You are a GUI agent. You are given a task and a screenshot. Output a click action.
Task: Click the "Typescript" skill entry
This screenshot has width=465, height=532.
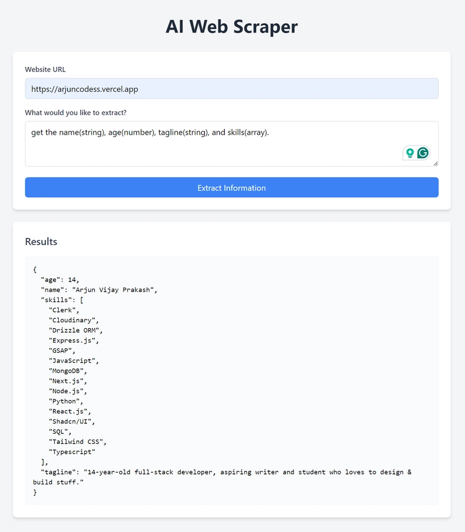click(x=72, y=452)
